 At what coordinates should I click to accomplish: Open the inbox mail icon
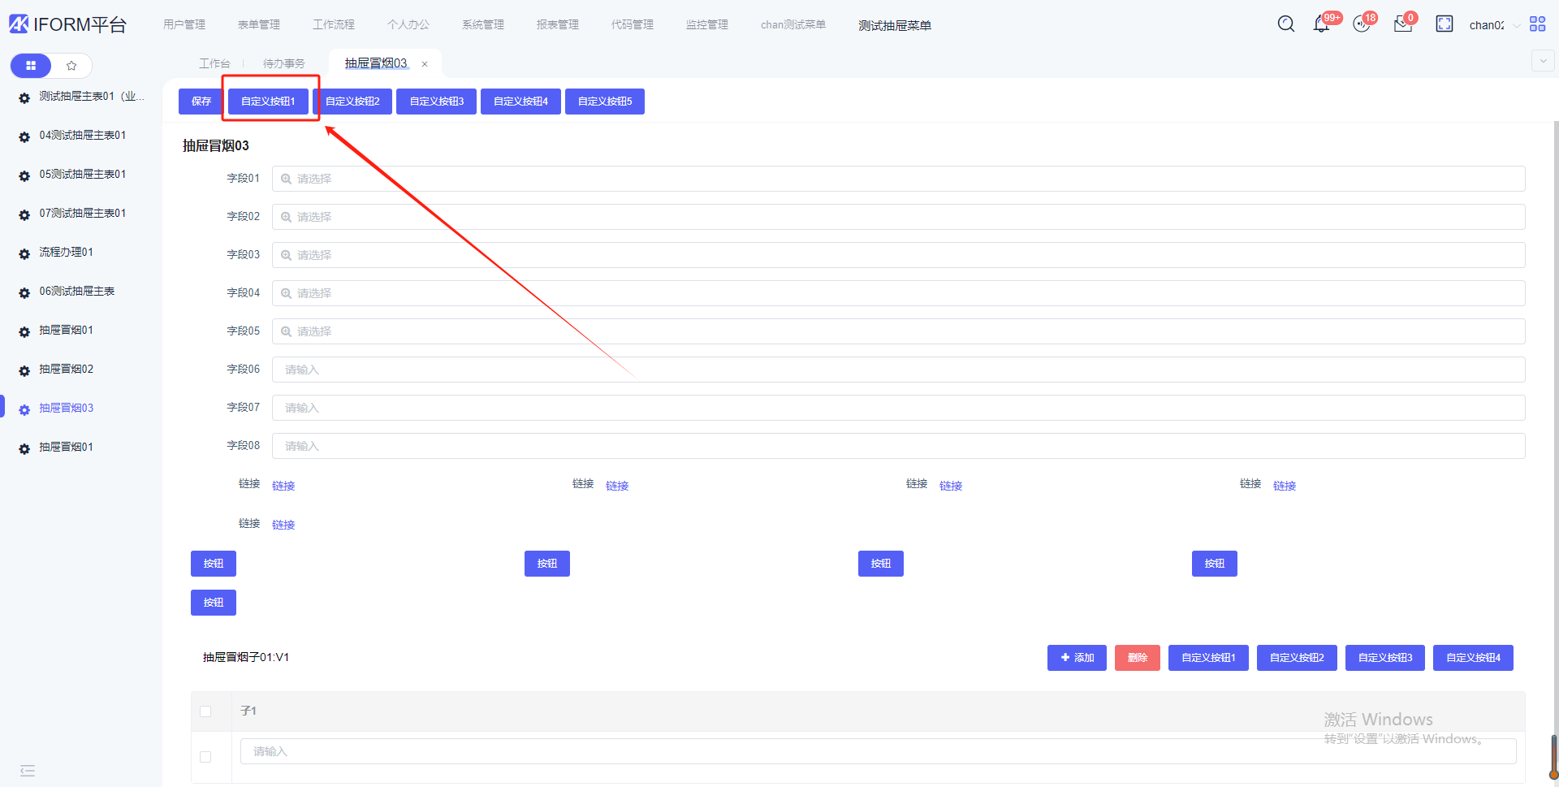point(1402,24)
